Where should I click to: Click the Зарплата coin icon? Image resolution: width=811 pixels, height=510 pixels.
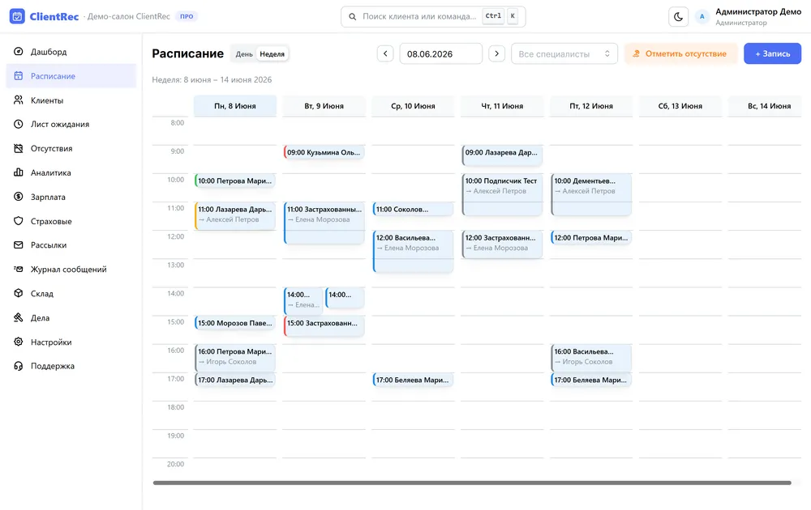pyautogui.click(x=18, y=197)
